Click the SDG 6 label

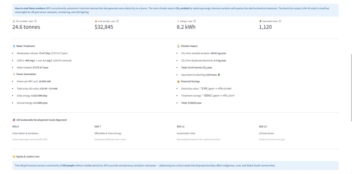pyautogui.click(x=15, y=127)
